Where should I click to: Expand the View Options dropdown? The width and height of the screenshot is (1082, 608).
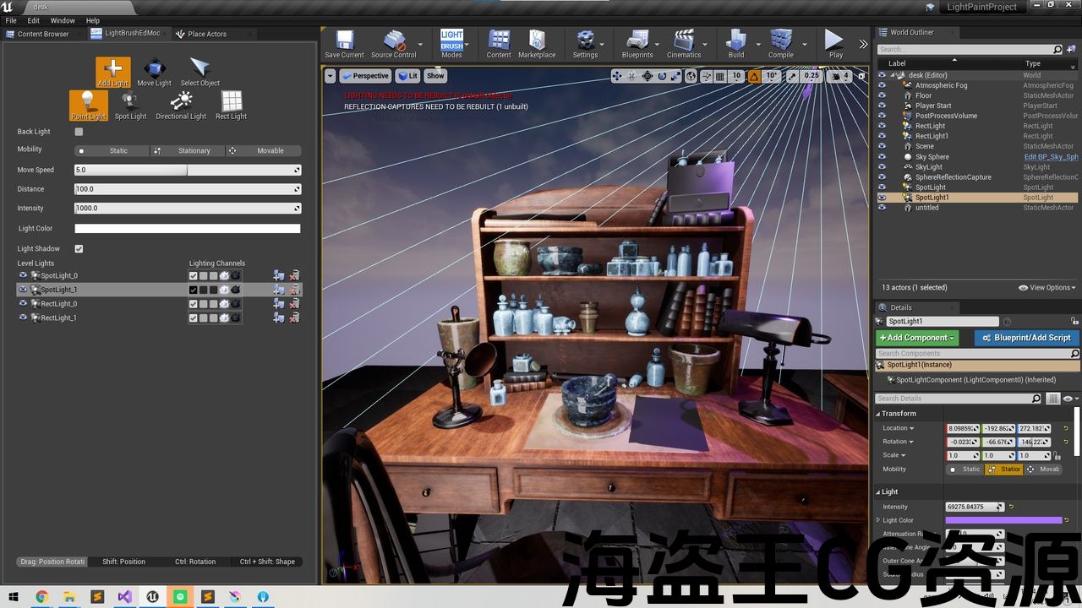(x=1047, y=288)
